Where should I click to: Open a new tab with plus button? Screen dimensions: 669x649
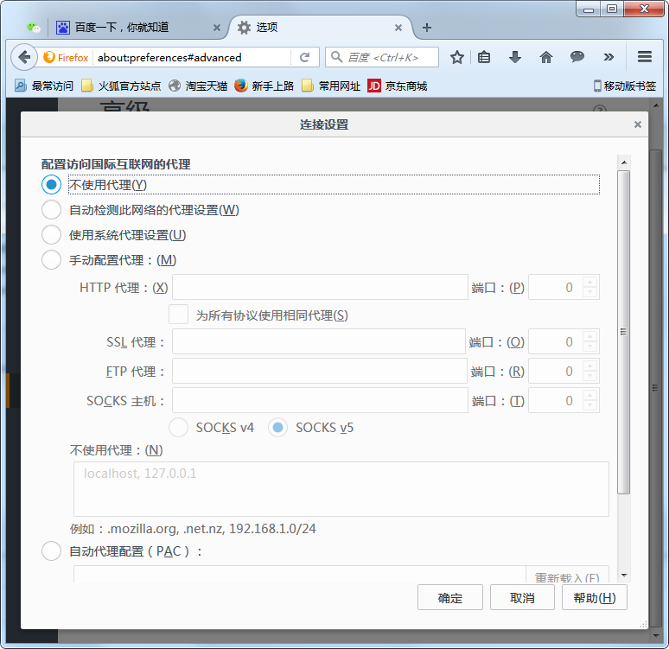[x=427, y=28]
